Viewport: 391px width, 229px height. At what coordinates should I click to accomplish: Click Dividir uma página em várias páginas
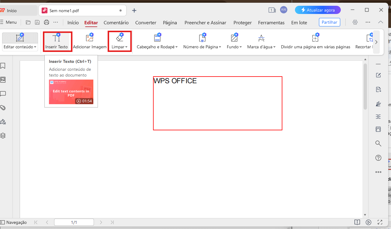pyautogui.click(x=316, y=42)
